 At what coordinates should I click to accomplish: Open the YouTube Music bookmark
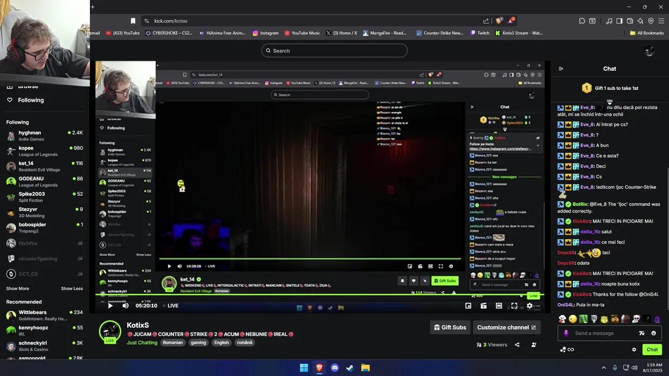point(302,33)
